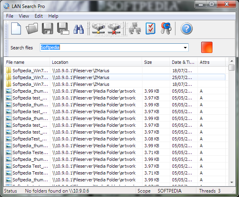This screenshot has width=239, height=197.
Task: Click the capitalized Softpedia Test_ file row
Action: pos(115,166)
